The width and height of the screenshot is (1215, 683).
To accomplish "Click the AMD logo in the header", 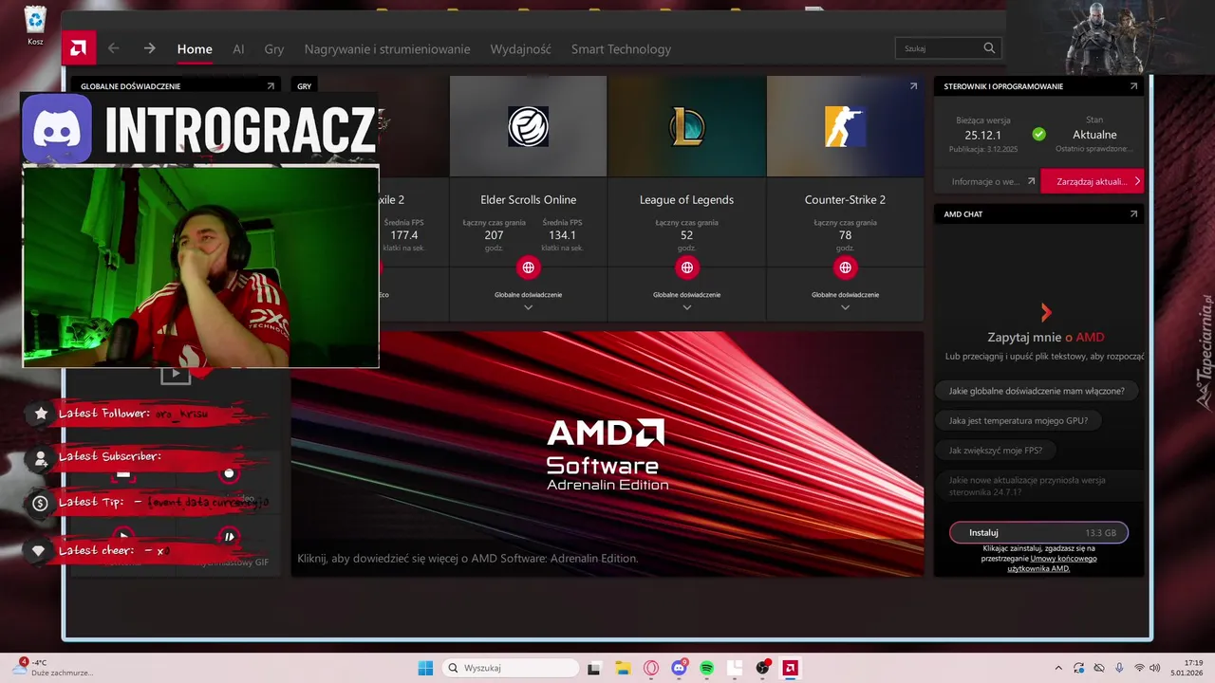I will coord(79,48).
